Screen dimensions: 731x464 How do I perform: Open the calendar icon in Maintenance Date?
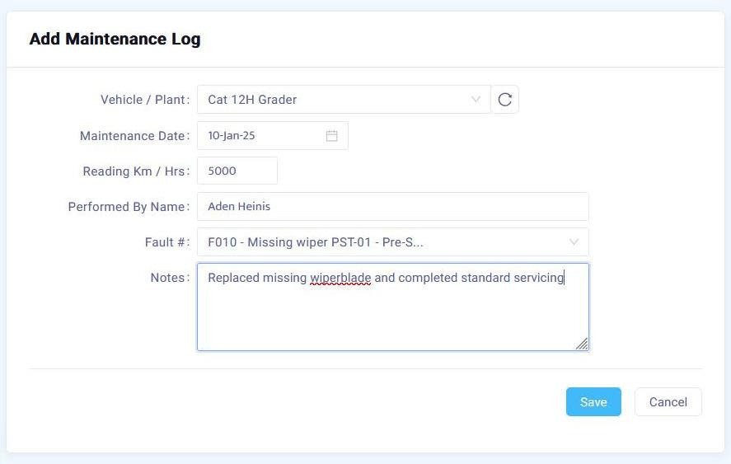(x=331, y=136)
